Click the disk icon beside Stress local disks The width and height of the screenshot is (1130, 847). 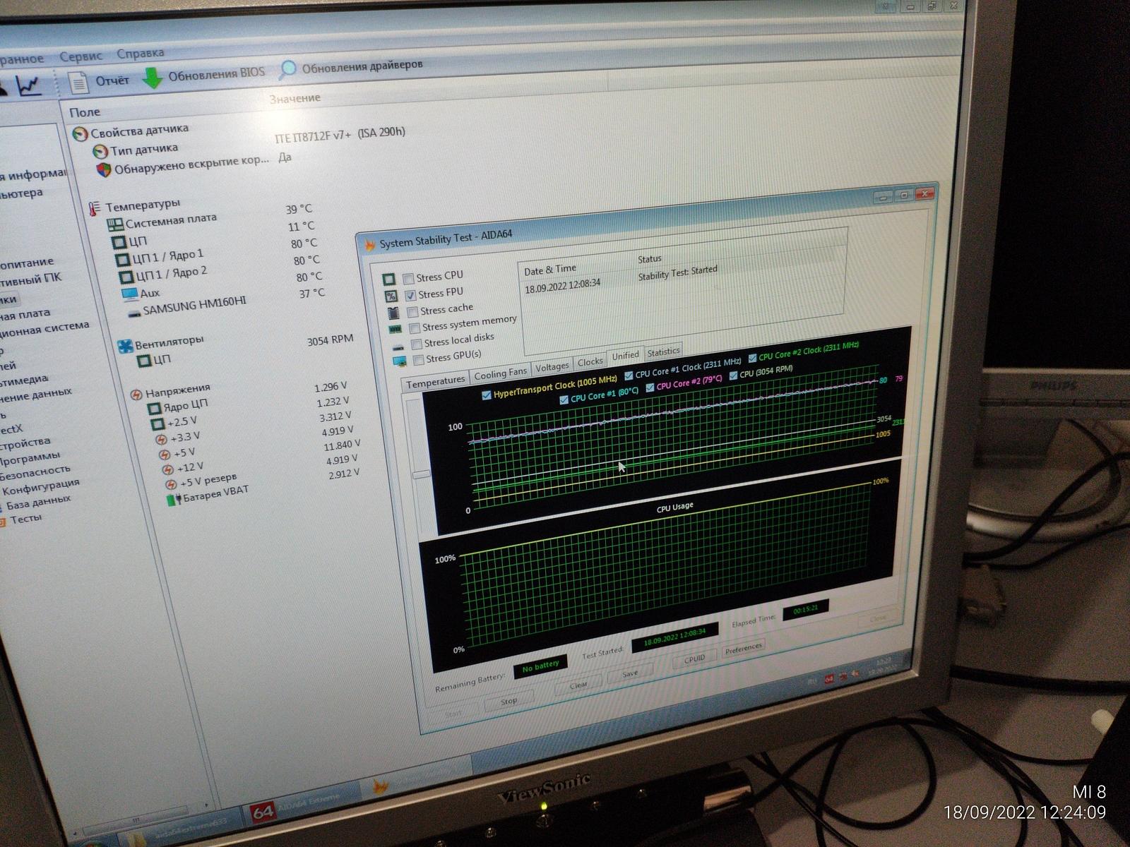(398, 346)
